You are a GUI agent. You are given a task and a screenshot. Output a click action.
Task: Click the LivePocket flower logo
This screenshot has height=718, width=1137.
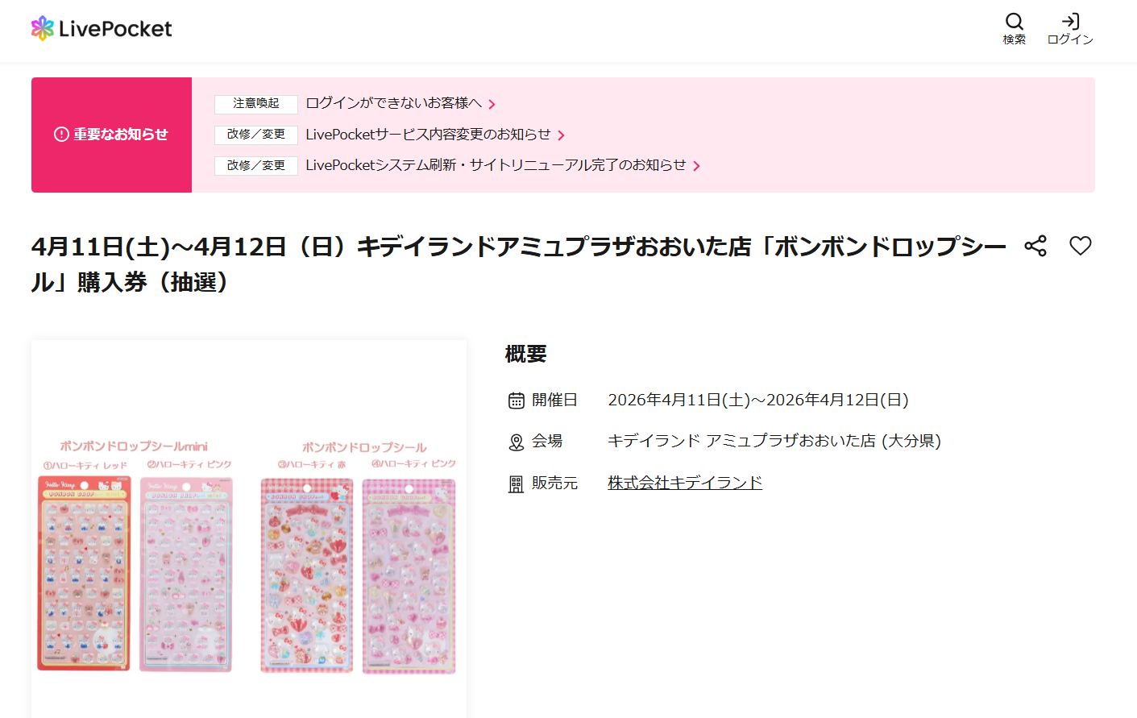pyautogui.click(x=43, y=28)
